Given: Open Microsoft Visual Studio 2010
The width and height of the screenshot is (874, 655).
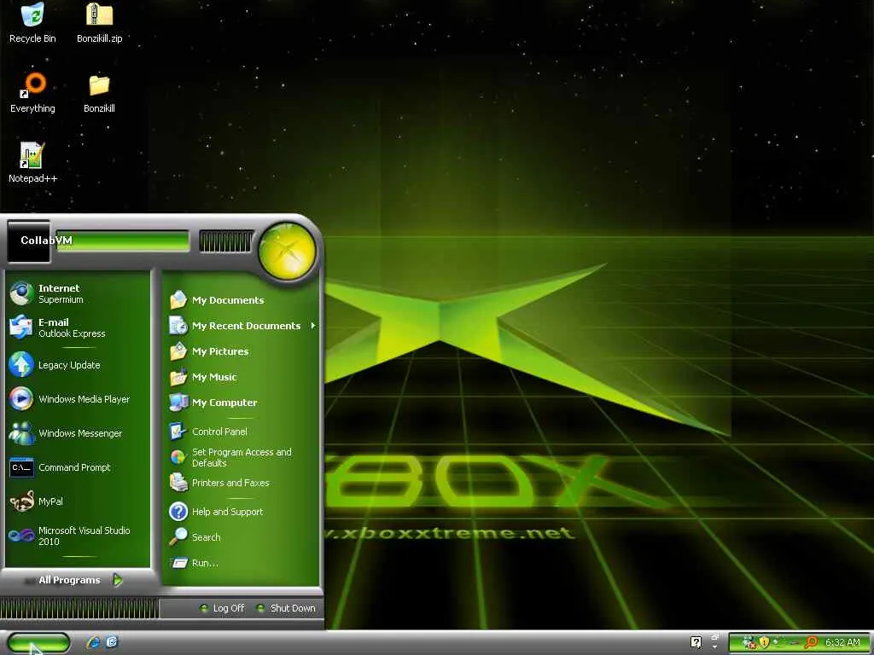Looking at the screenshot, I should pos(78,536).
